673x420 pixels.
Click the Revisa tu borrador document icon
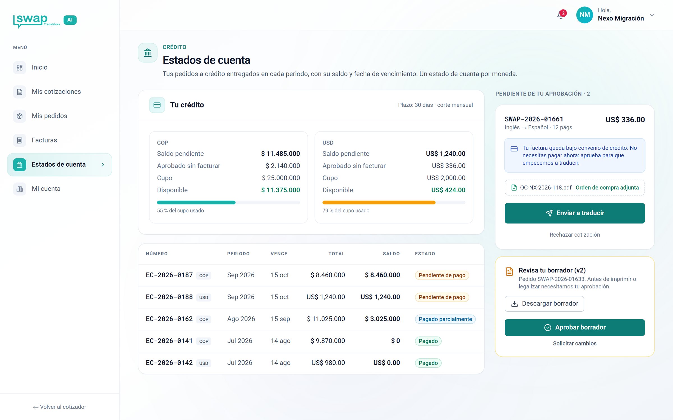[510, 272]
